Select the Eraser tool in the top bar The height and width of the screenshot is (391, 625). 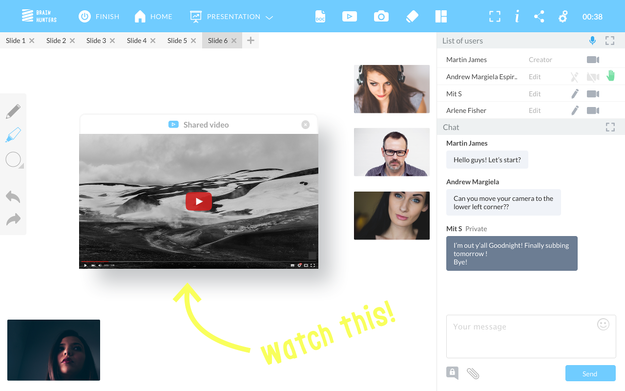(x=412, y=16)
